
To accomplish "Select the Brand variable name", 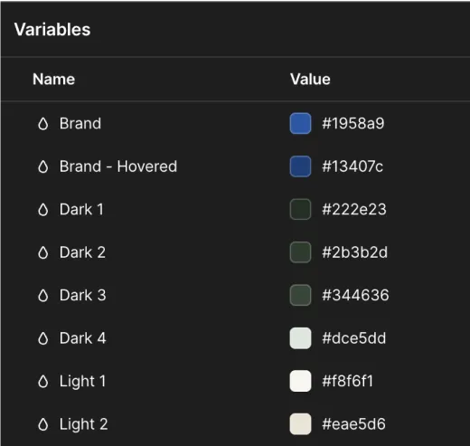I will tap(80, 123).
